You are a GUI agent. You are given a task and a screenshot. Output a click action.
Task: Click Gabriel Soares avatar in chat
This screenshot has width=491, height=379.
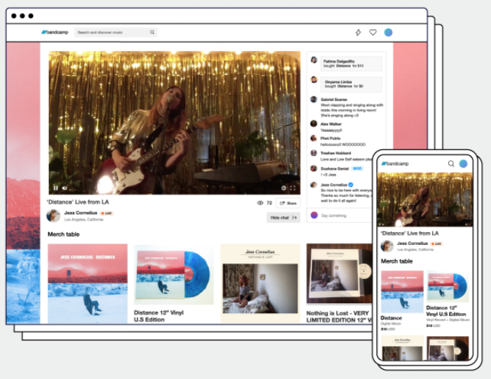click(314, 100)
